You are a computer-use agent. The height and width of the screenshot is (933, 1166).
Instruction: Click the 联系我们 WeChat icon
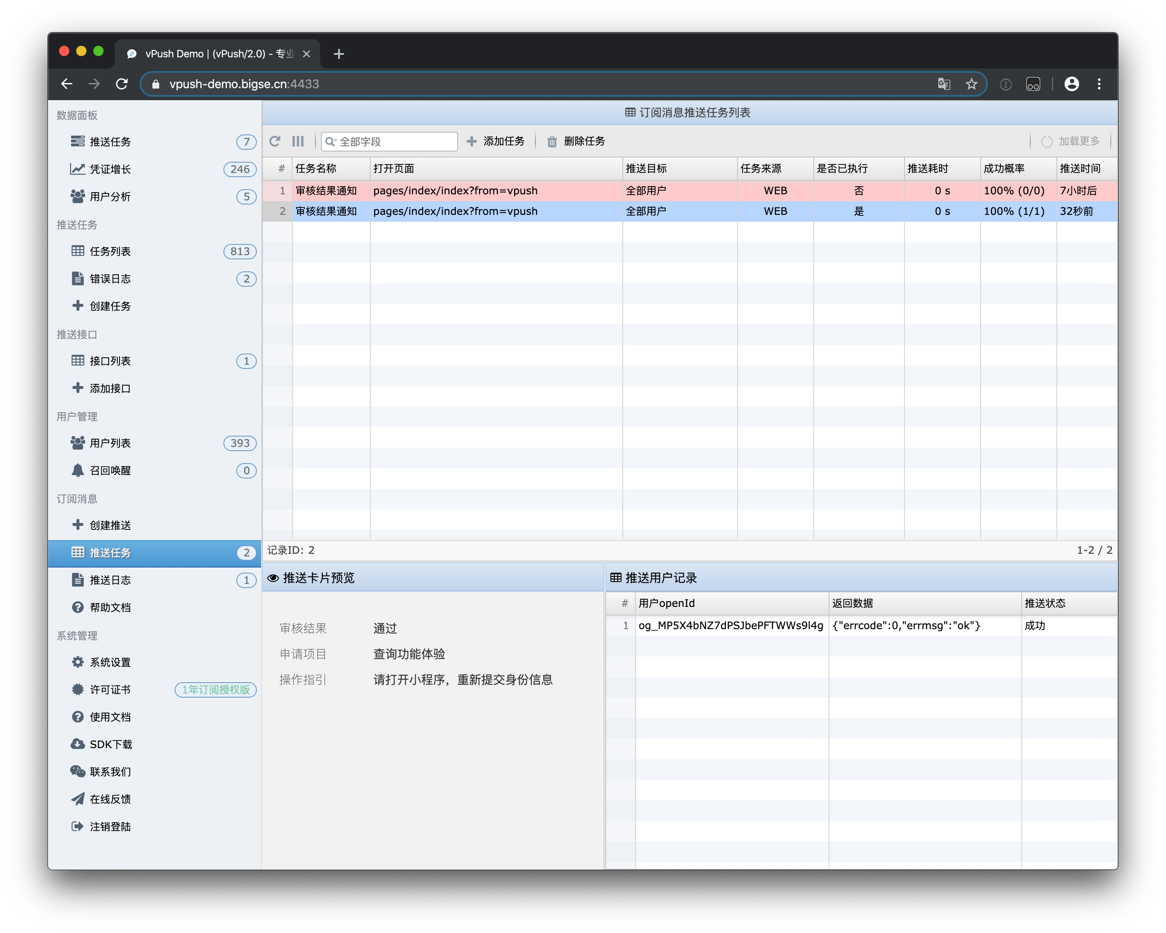click(x=78, y=772)
